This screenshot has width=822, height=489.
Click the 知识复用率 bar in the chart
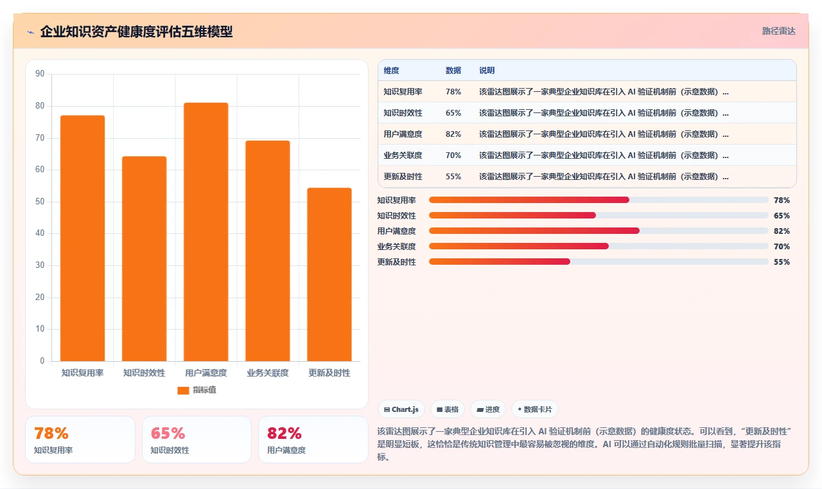click(x=83, y=238)
